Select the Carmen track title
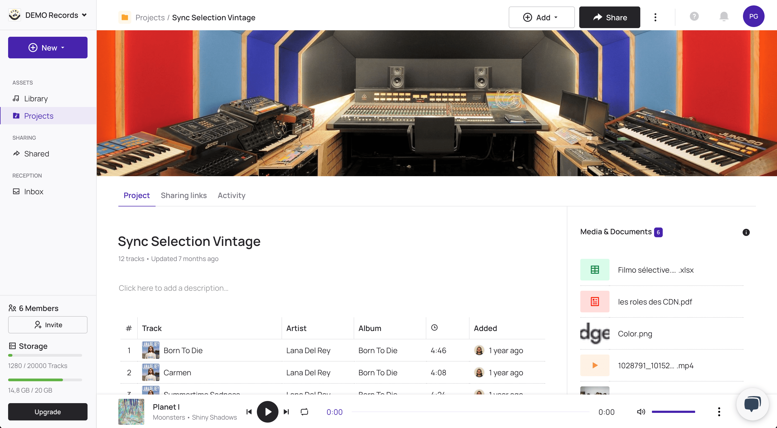Screen dimensions: 777x428 tap(177, 373)
